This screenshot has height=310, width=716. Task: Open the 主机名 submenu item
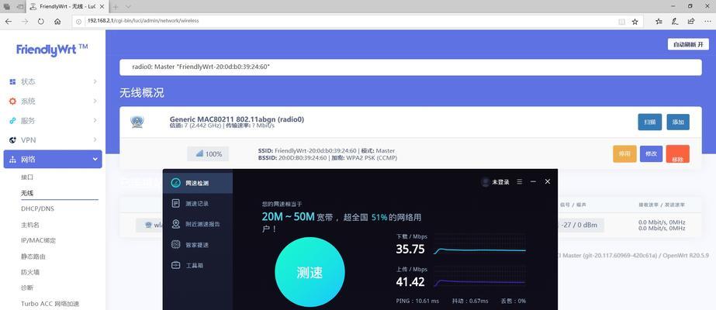click(30, 225)
